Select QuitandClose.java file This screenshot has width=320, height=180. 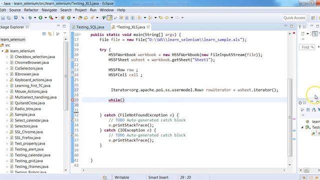(x=29, y=103)
